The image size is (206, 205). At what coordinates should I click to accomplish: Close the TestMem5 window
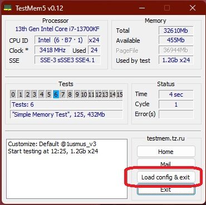point(193,8)
